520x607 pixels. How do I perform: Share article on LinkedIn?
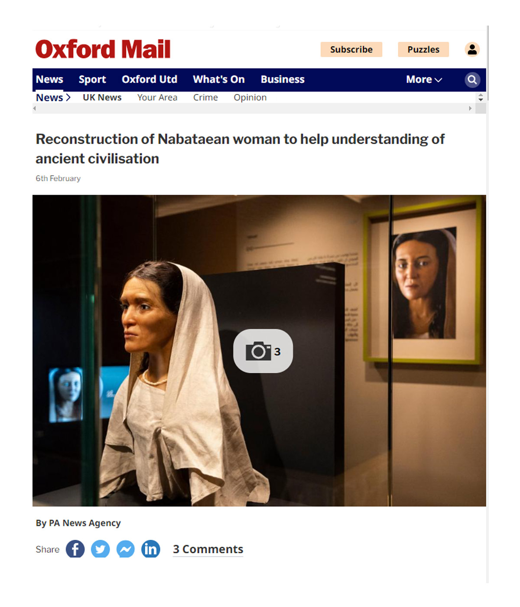150,549
